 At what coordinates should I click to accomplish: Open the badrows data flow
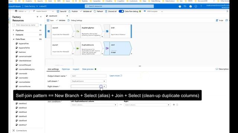click(22, 52)
